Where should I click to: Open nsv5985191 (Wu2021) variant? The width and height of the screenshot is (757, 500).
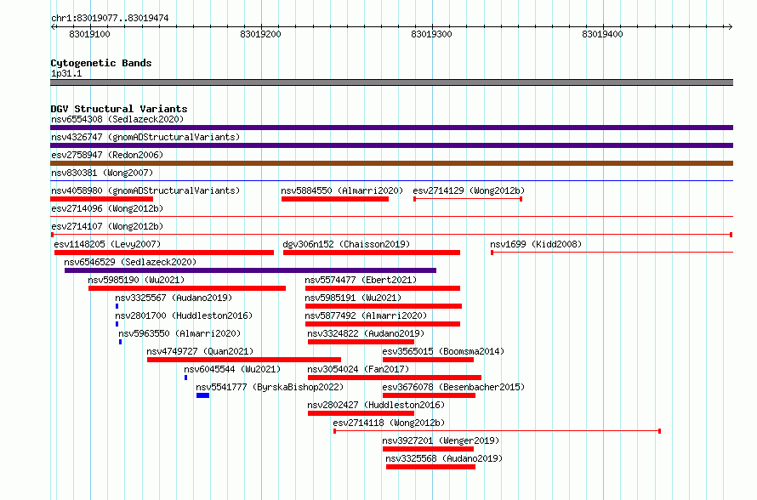353,298
